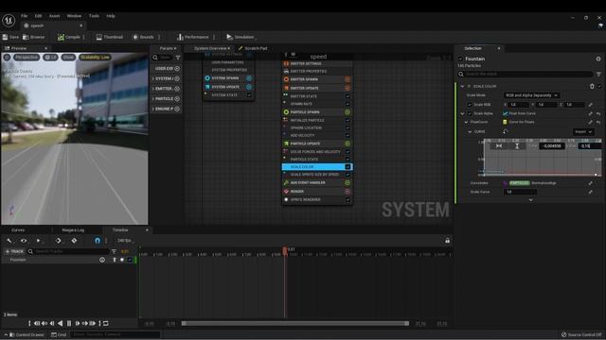Click the curve key Time input field
606x340 pixels.
(x=552, y=146)
